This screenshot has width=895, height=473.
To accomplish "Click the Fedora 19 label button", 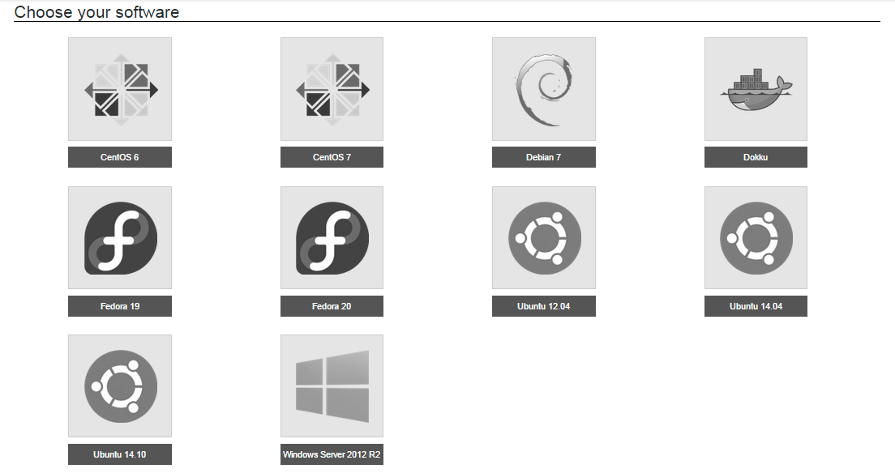I will pyautogui.click(x=120, y=306).
